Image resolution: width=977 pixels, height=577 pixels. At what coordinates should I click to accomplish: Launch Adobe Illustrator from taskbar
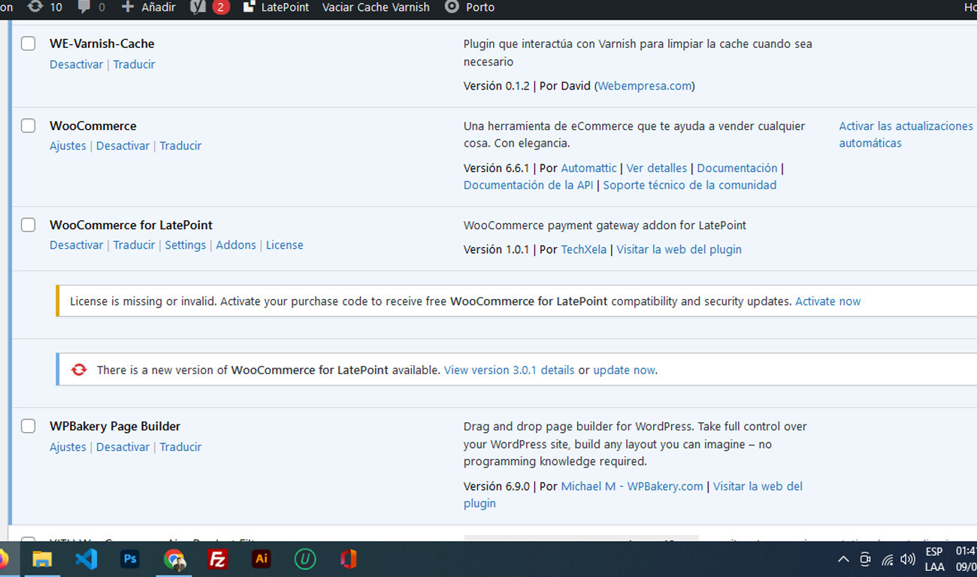tap(262, 559)
